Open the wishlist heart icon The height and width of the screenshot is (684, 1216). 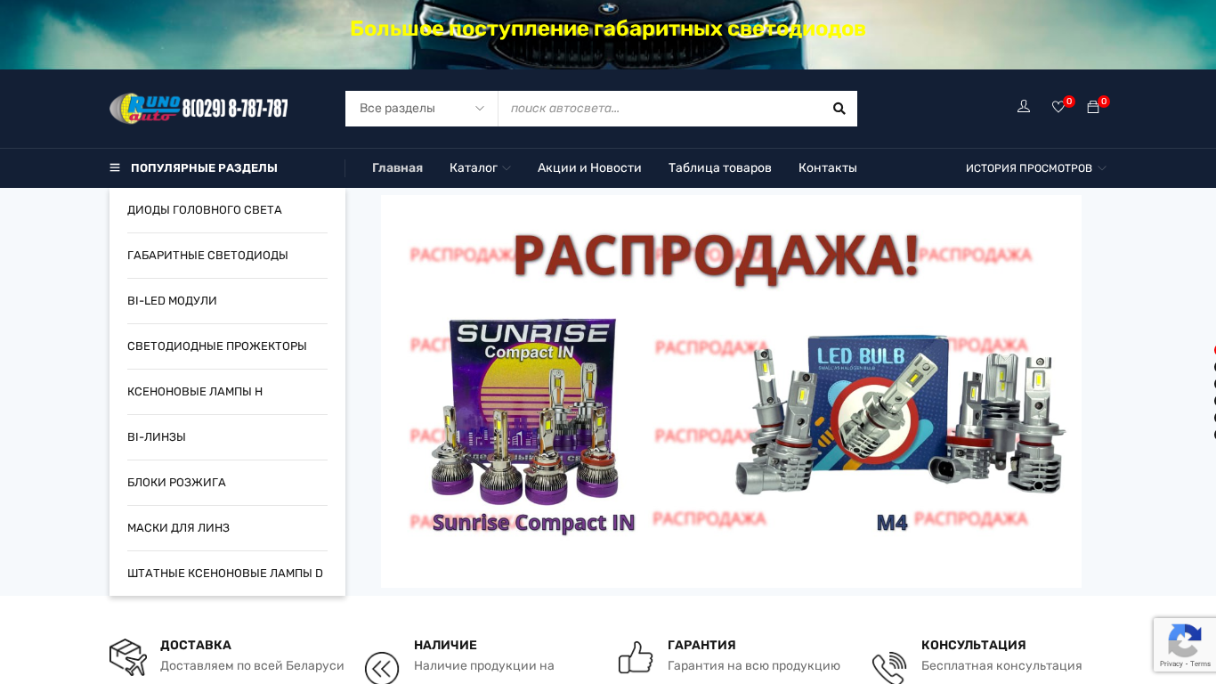point(1058,107)
